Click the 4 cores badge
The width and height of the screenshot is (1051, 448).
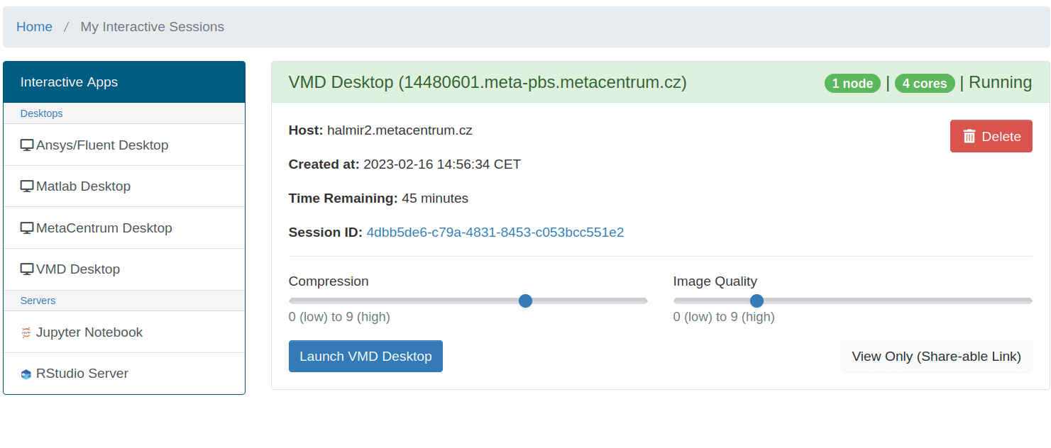coord(924,83)
